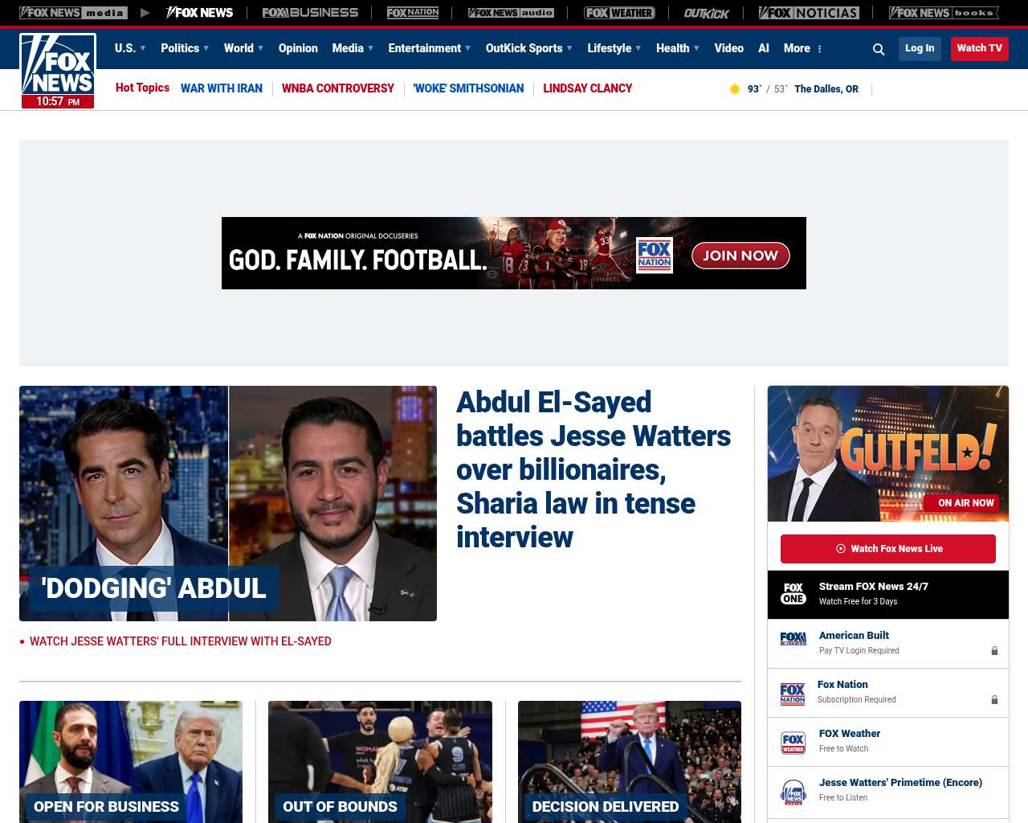The image size is (1028, 823).
Task: Open Fox News Books network logo
Action: pos(944,13)
